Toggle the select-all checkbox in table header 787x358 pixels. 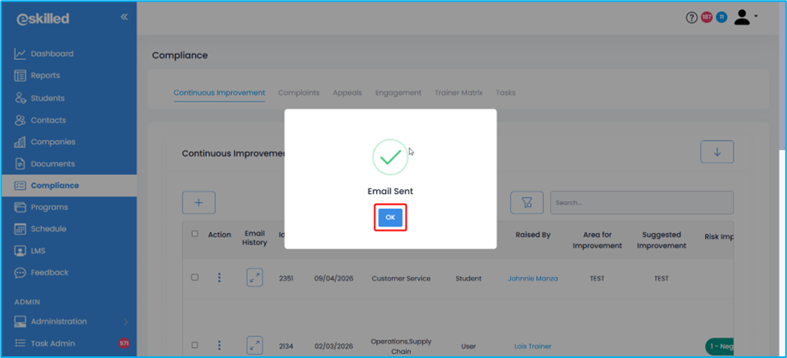click(195, 234)
